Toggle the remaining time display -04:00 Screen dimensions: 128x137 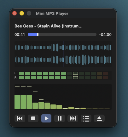[105, 35]
